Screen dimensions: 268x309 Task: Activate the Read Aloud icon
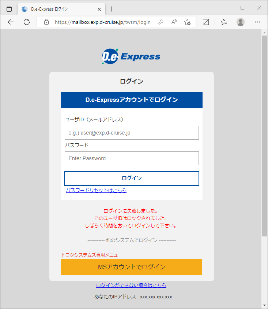click(x=174, y=22)
